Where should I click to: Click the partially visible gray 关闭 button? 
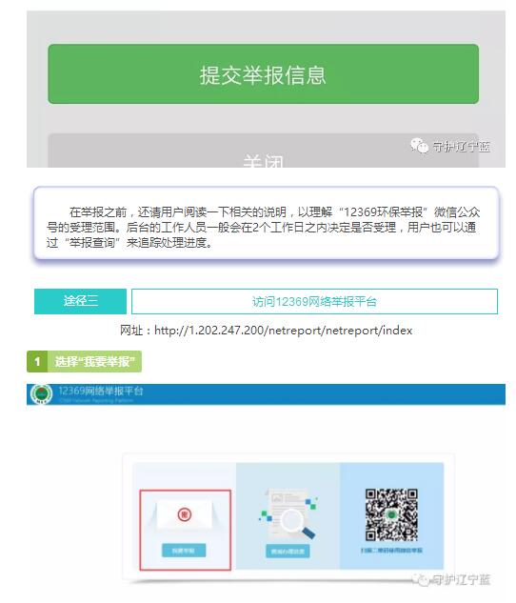click(x=263, y=151)
